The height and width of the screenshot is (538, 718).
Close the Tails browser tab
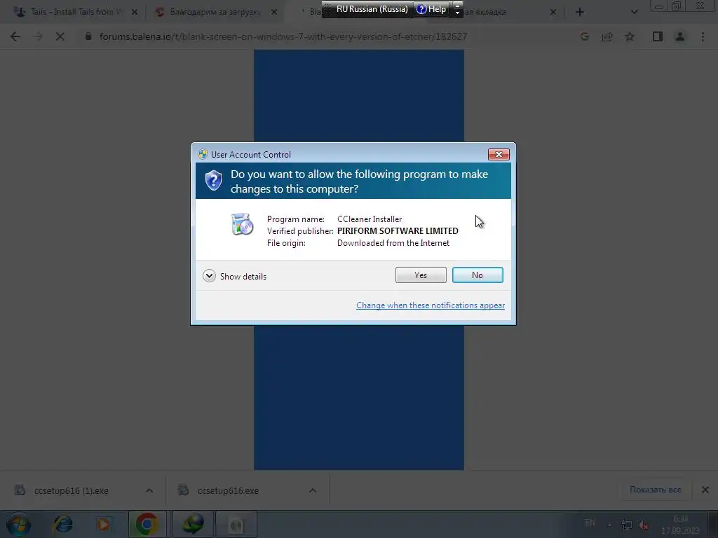tap(135, 13)
